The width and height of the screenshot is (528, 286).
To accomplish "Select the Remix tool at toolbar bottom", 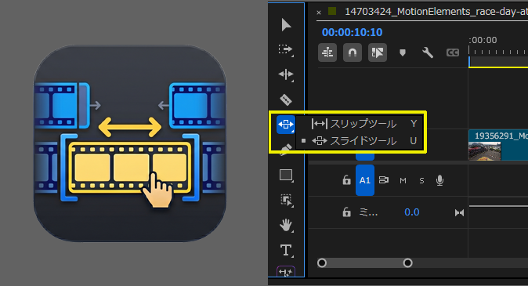I will 286,272.
